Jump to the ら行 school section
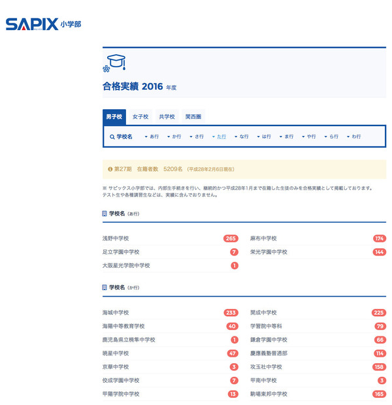 click(x=331, y=137)
